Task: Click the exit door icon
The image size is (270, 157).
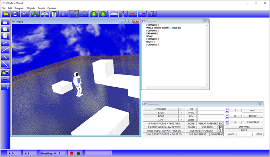Action: [x=153, y=14]
